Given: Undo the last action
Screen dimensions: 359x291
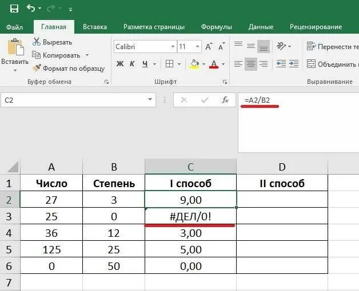Looking at the screenshot, I should point(31,8).
